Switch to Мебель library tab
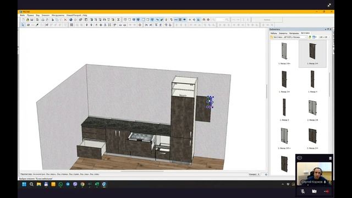 pos(274,33)
